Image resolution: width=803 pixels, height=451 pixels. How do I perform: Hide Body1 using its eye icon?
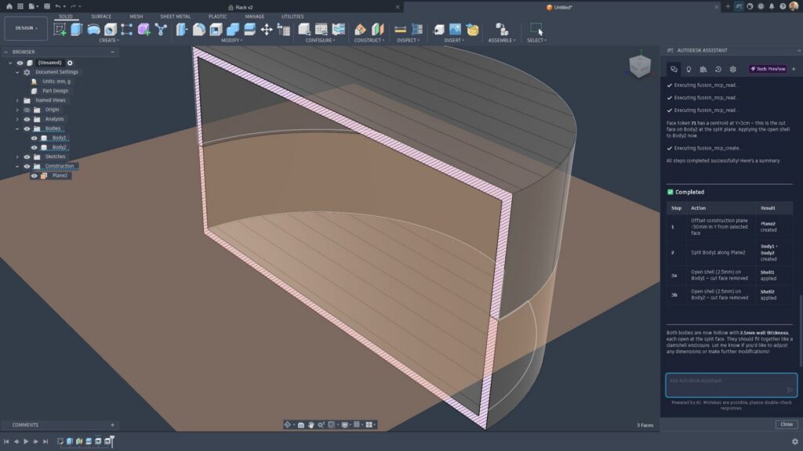[34, 138]
